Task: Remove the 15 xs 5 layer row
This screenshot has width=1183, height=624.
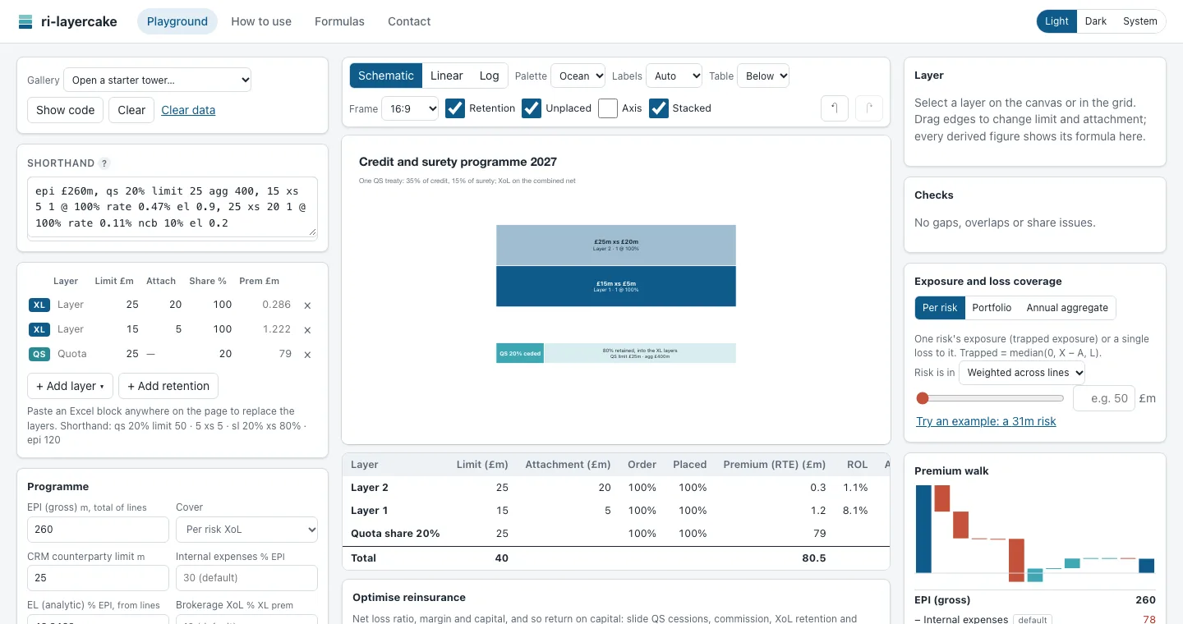Action: coord(307,330)
